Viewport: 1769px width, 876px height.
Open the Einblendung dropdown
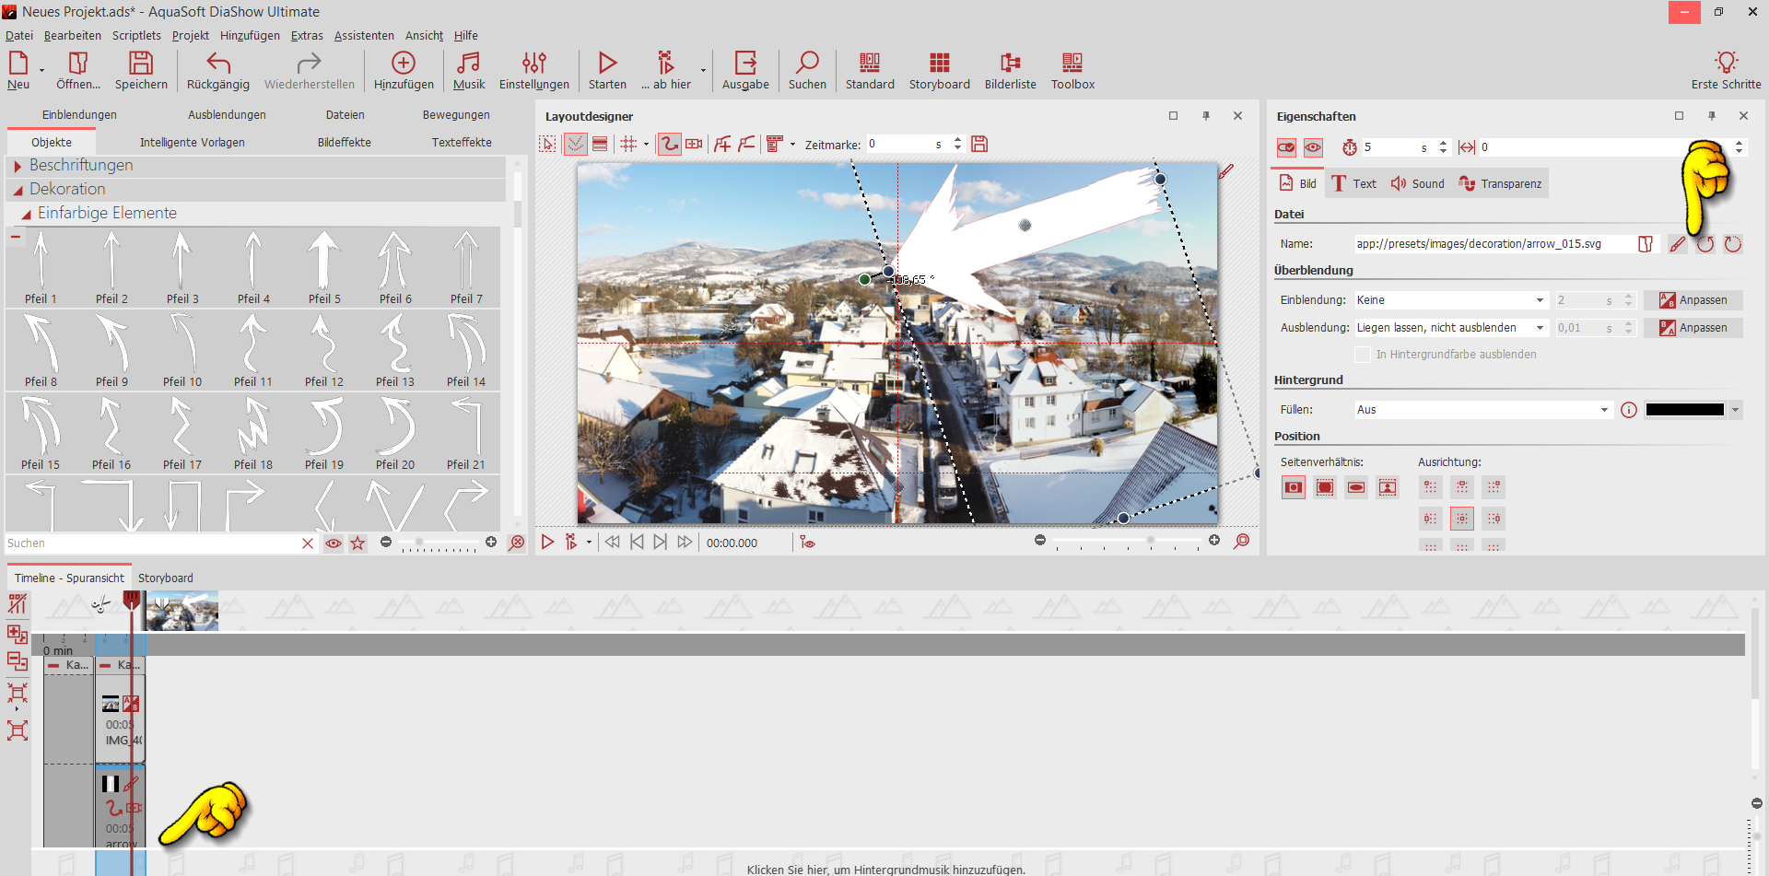[x=1450, y=300]
